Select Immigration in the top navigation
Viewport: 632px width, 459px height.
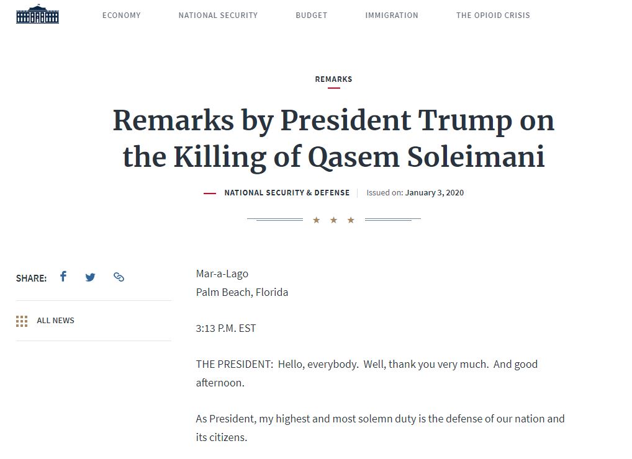pyautogui.click(x=391, y=16)
